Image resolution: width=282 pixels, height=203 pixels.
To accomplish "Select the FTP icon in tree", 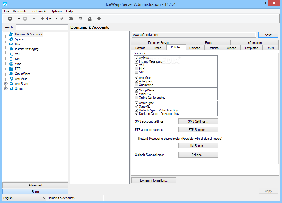I will coord(11,69).
